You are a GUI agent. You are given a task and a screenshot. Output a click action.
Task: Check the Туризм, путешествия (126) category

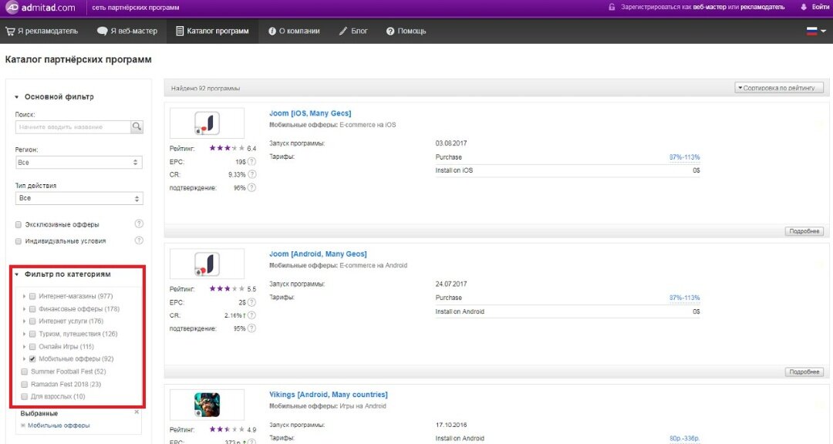pos(32,334)
